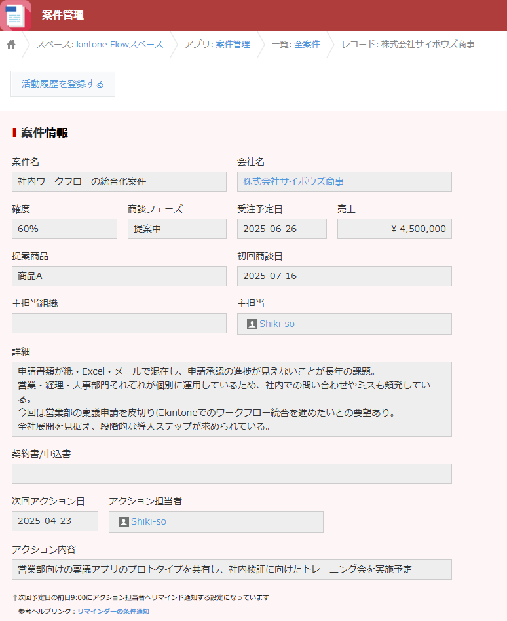
Task: Open kintone Flowスペース breadcrumb link
Action: click(120, 45)
